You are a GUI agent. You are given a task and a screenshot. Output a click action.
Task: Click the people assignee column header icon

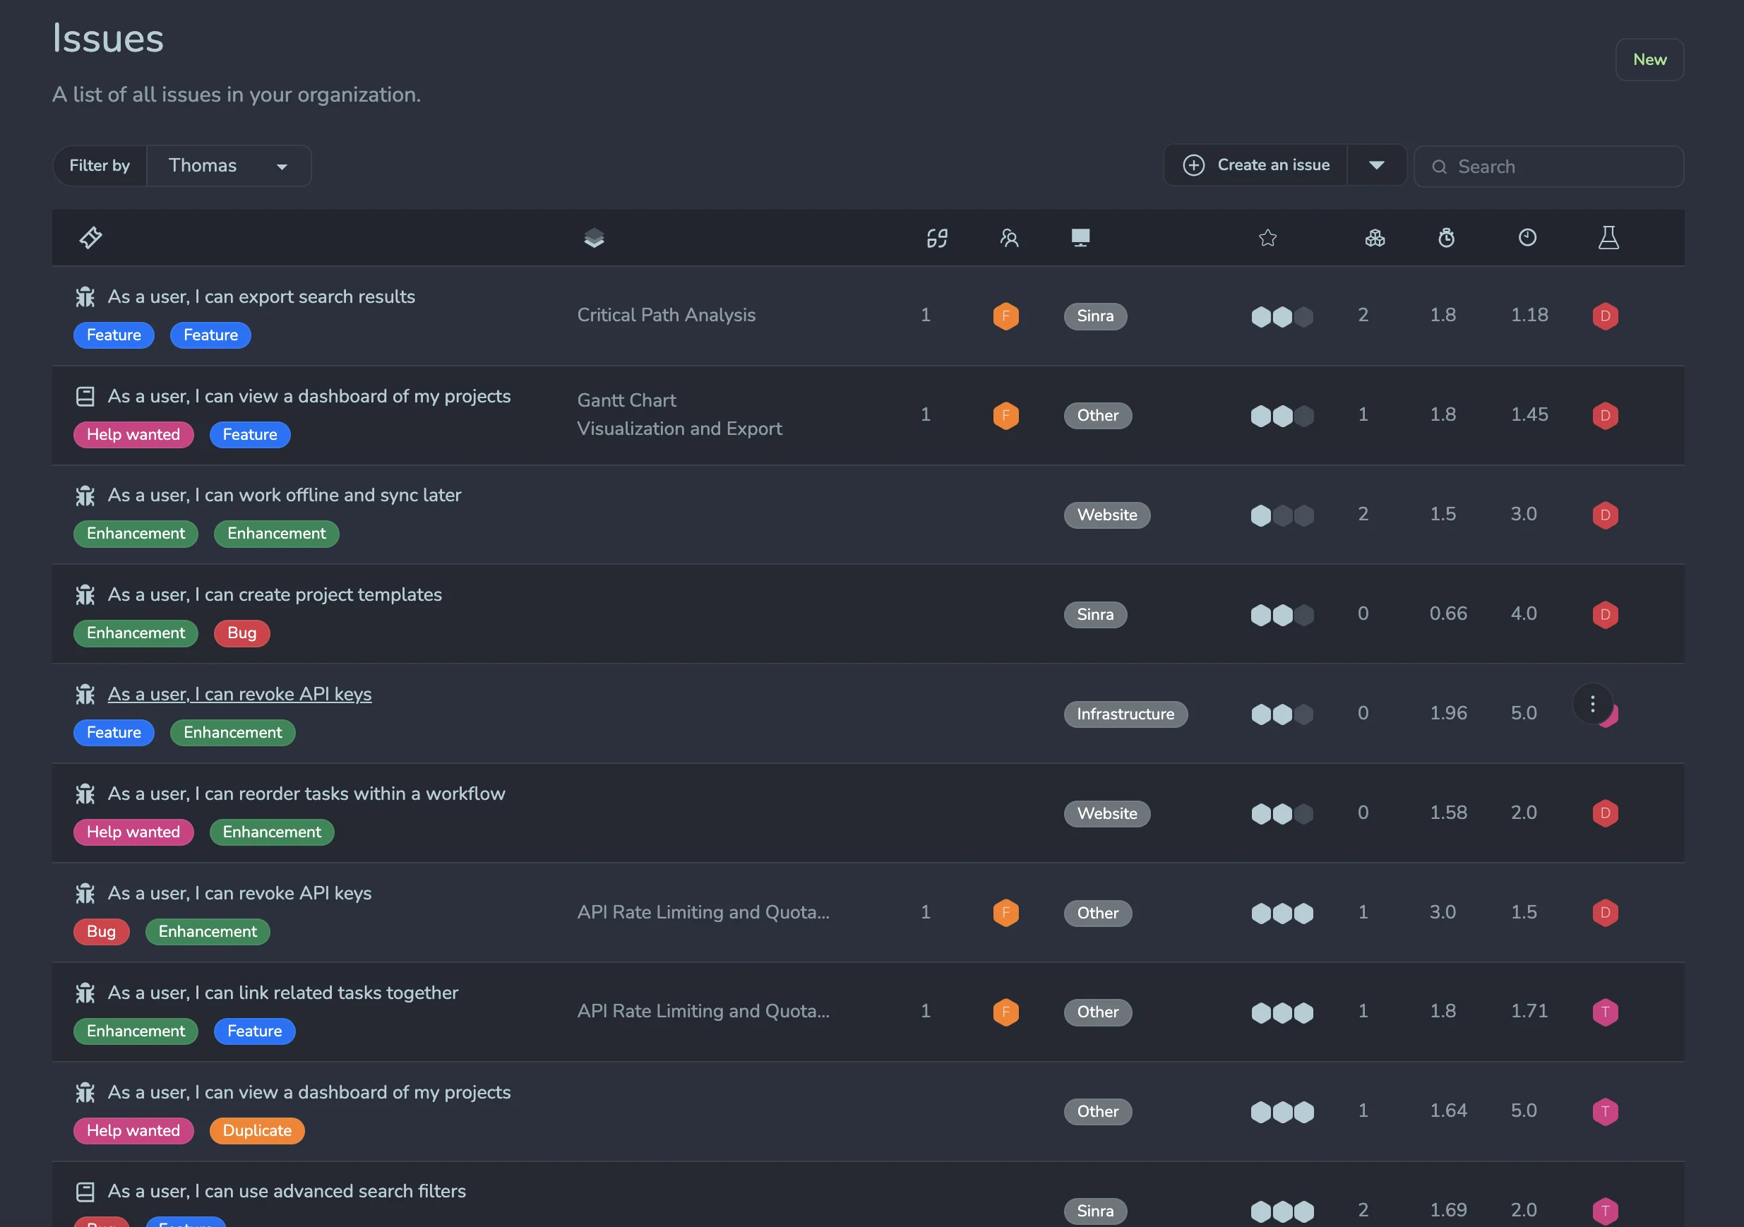tap(1009, 238)
